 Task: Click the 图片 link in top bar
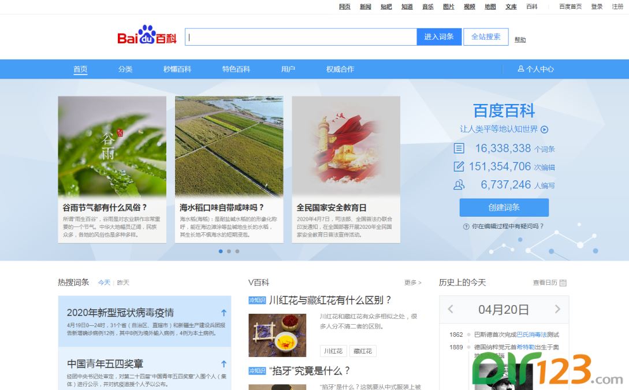click(449, 6)
